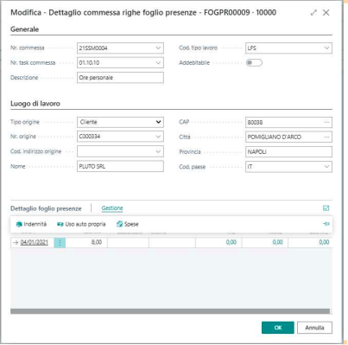
Task: Click the Città lookup ellipsis button
Action: point(326,137)
